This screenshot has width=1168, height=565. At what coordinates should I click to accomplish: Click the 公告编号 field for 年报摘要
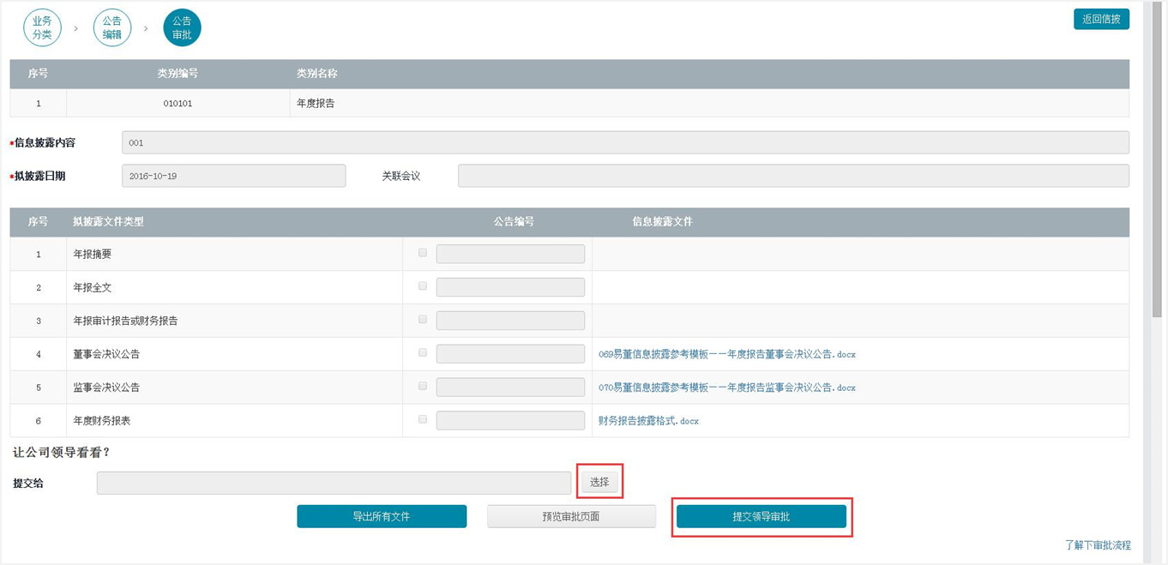(x=510, y=254)
